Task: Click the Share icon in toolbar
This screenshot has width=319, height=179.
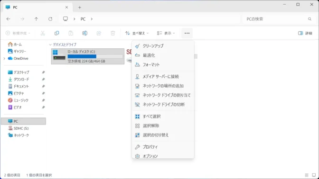Action: tap(99, 33)
